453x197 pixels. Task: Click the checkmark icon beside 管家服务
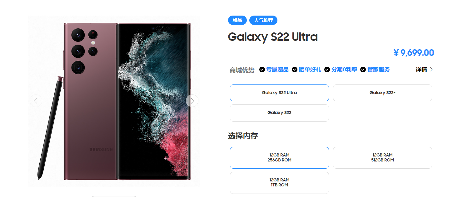coord(363,70)
